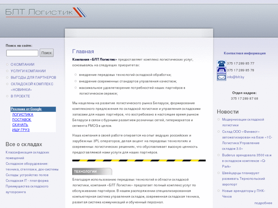The image size is (278, 208).
Task: Open the ПОСТАВОК ad link
Action: coord(22,120)
